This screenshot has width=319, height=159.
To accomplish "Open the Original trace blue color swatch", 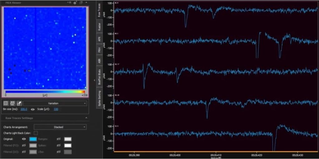I will point(33,139).
